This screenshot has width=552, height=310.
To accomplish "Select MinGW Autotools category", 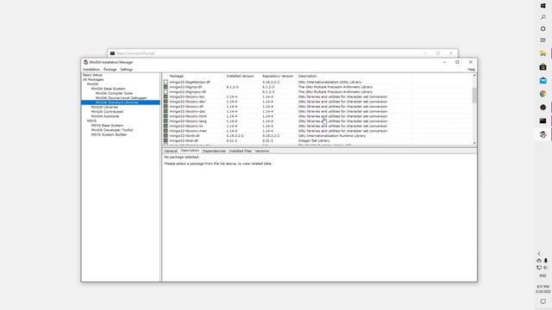I will [105, 116].
